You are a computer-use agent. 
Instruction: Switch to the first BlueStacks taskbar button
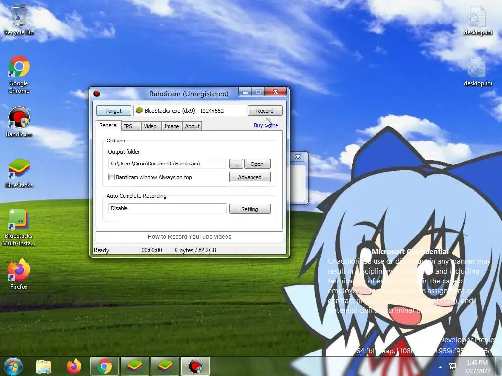[x=135, y=366]
